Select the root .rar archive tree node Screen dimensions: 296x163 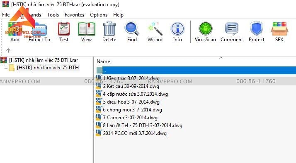(44, 60)
